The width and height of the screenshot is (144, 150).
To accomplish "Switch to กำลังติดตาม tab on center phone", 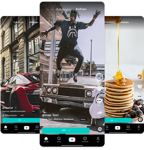I will (63, 9).
